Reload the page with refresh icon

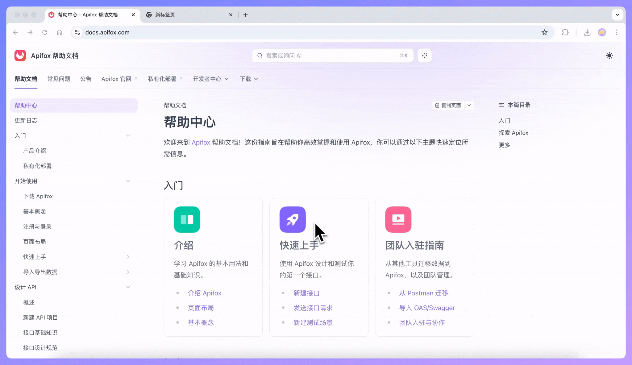tap(45, 32)
